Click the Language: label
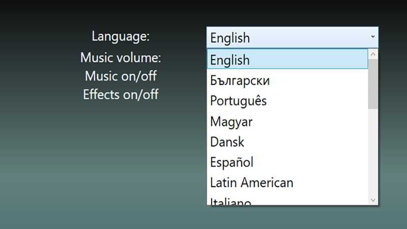Image resolution: width=407 pixels, height=229 pixels. click(x=121, y=37)
